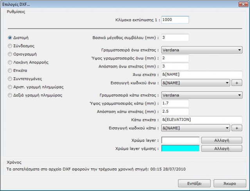250x191 pixels.
Task: Open the Γραμματοσειρά άνω ετικέτας font dropdown
Action: coord(202,50)
